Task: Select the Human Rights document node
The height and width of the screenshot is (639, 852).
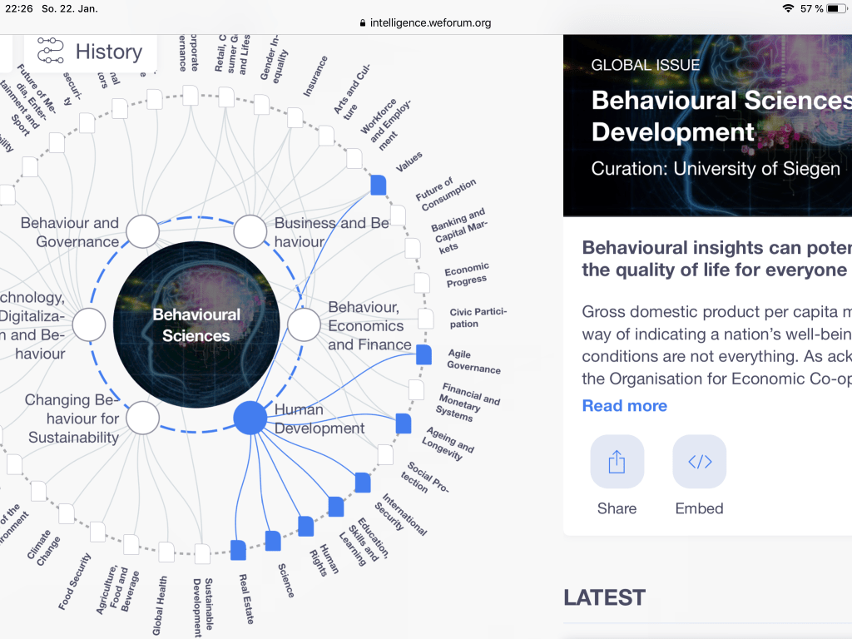Action: (305, 526)
